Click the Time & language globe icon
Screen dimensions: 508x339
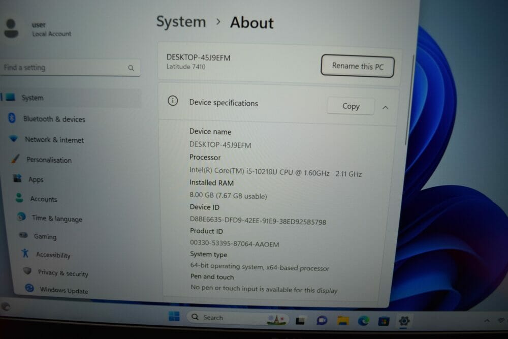click(x=21, y=217)
